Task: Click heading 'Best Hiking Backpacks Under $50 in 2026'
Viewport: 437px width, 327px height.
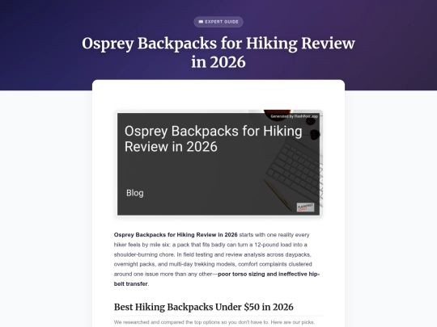Action: pos(203,307)
